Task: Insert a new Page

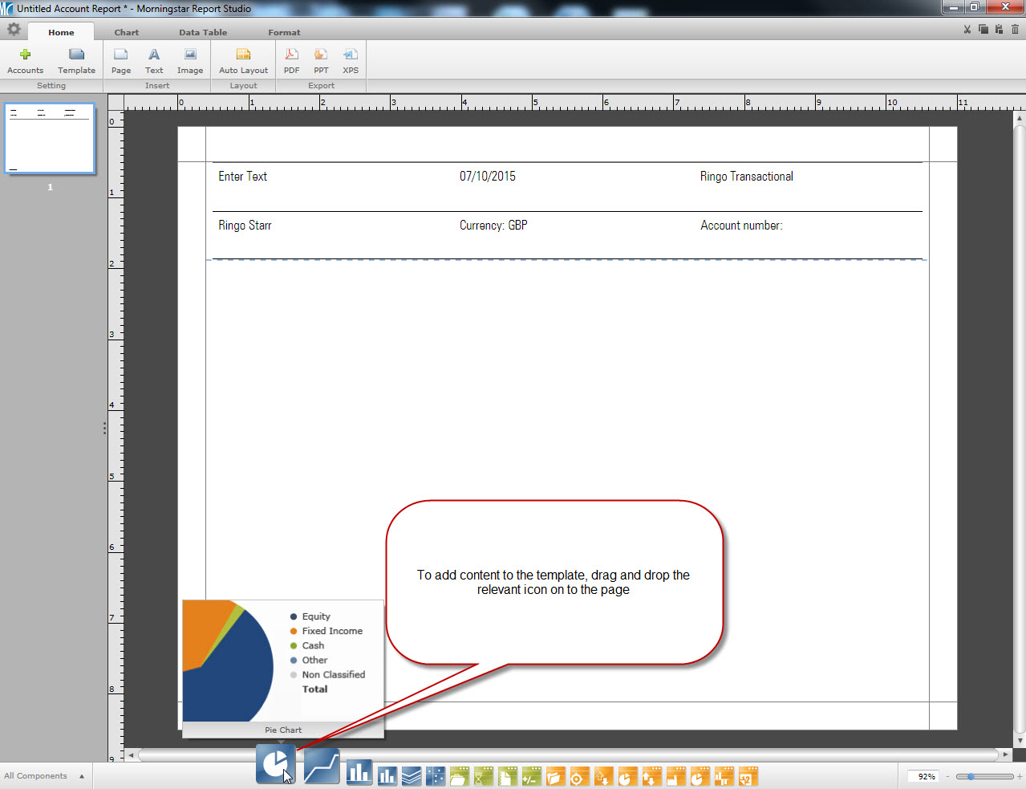Action: tap(121, 60)
